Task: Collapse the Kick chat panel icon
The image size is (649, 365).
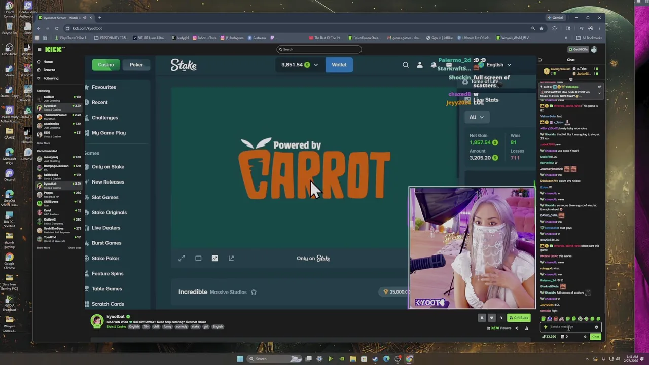Action: [x=540, y=60]
